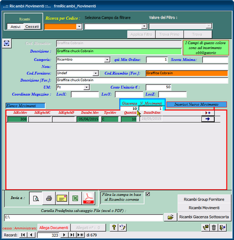Click Trova Primo button
Screen dimensions: 234x240
tap(169, 34)
